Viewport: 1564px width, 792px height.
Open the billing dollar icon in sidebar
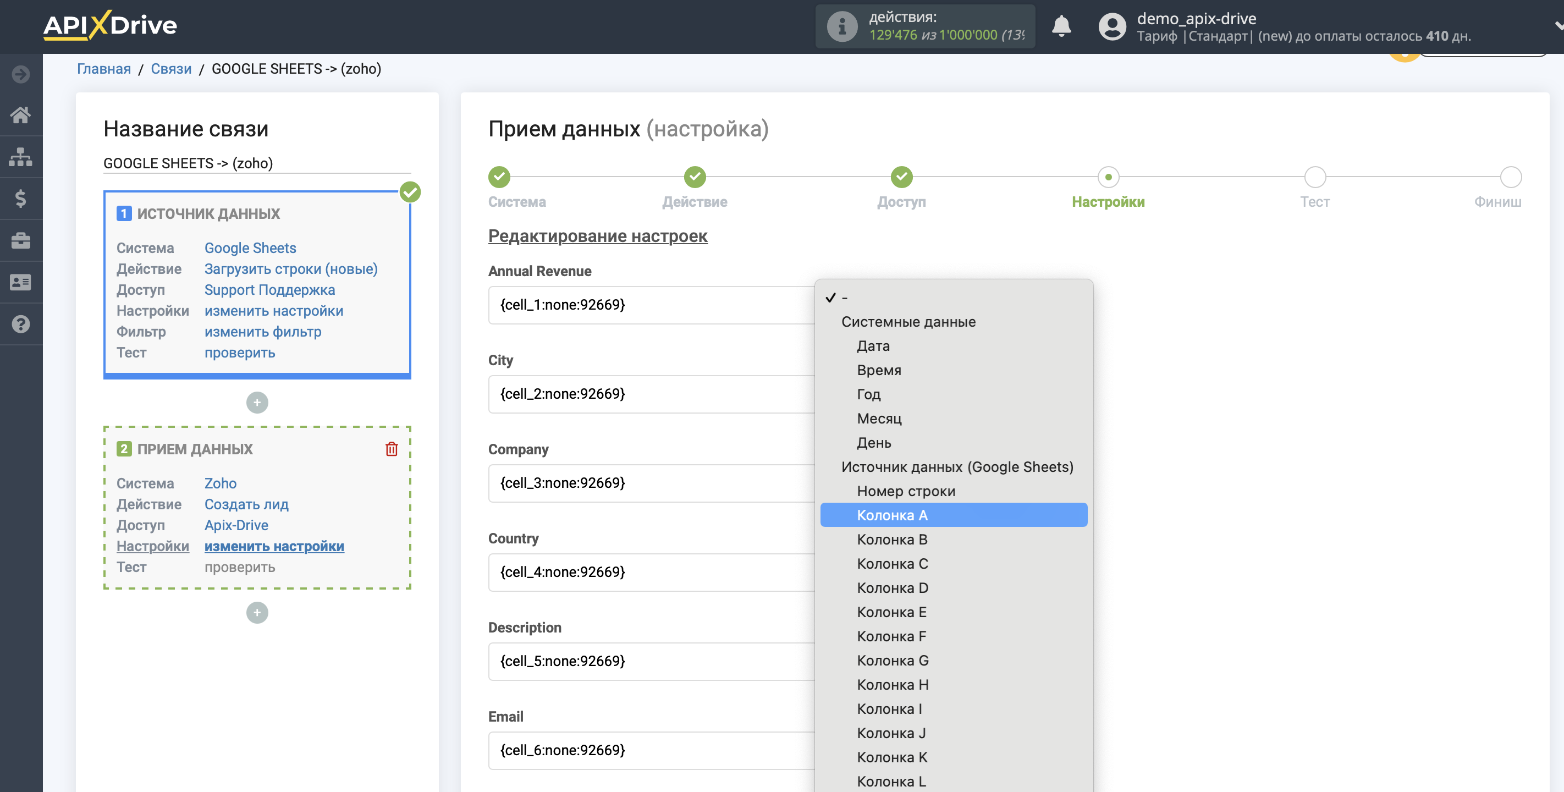click(21, 199)
